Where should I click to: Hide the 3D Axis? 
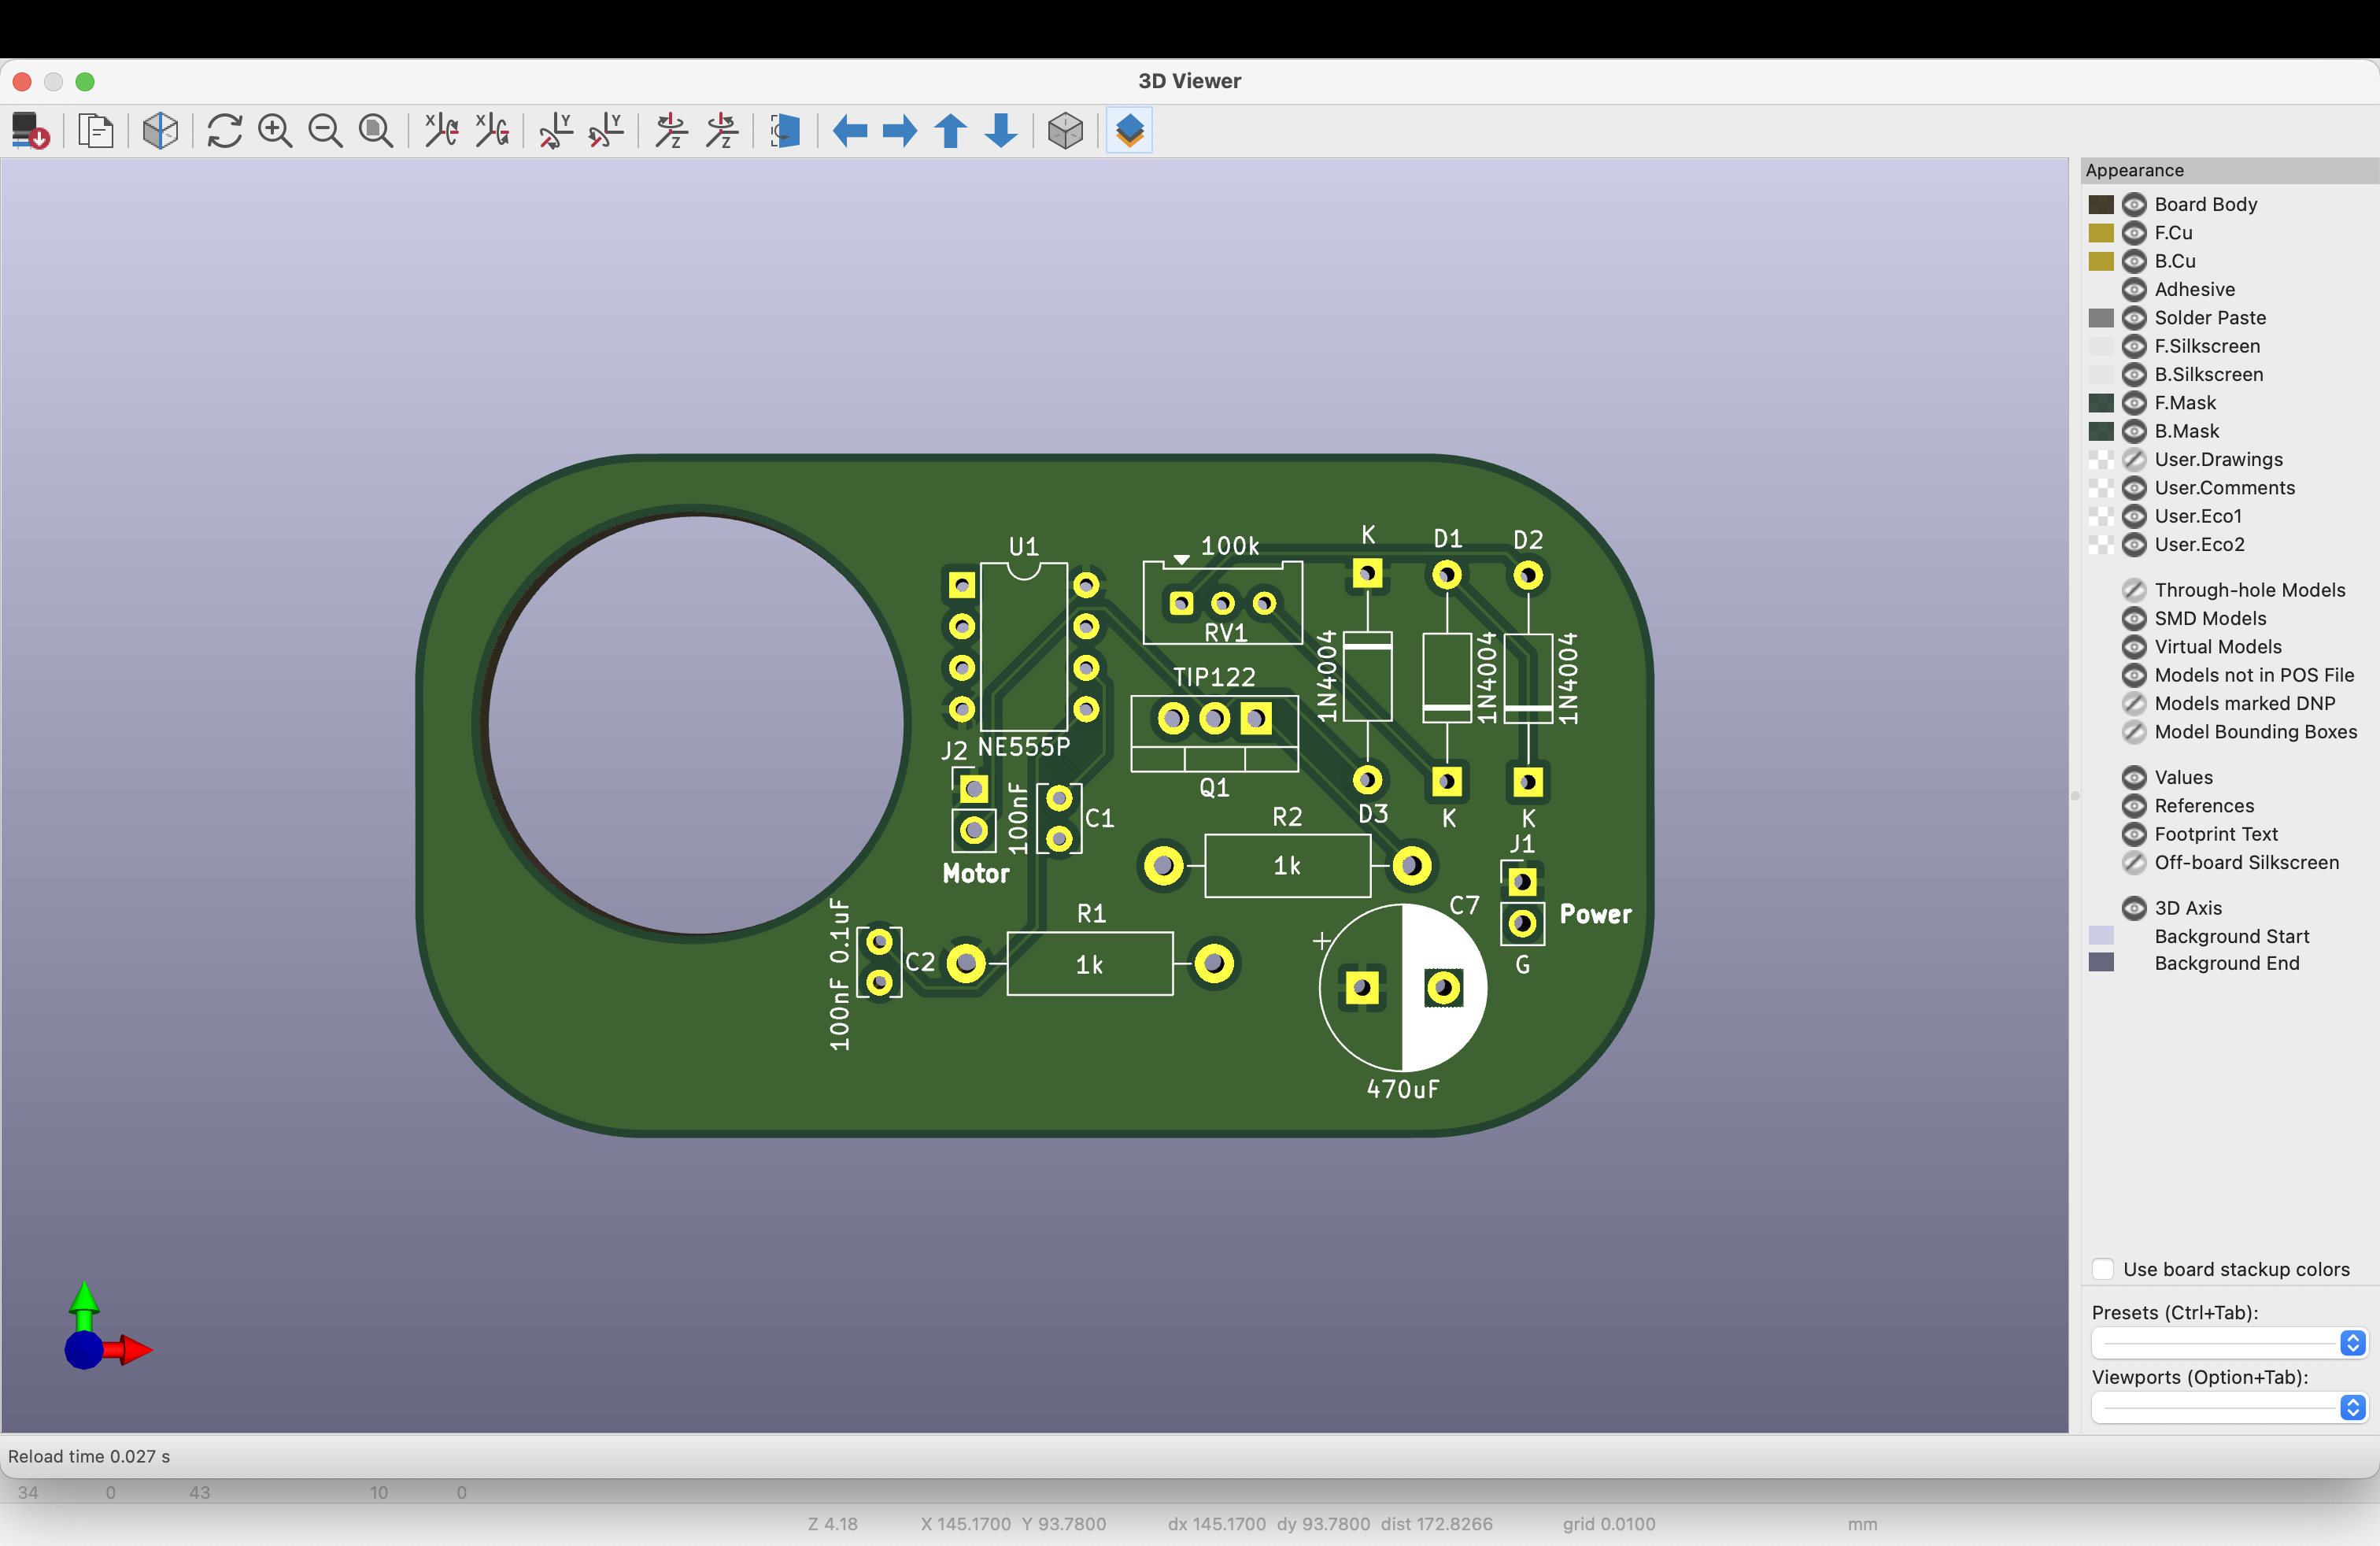2134,908
